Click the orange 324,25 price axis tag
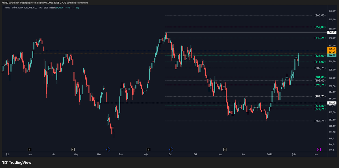 (332, 52)
